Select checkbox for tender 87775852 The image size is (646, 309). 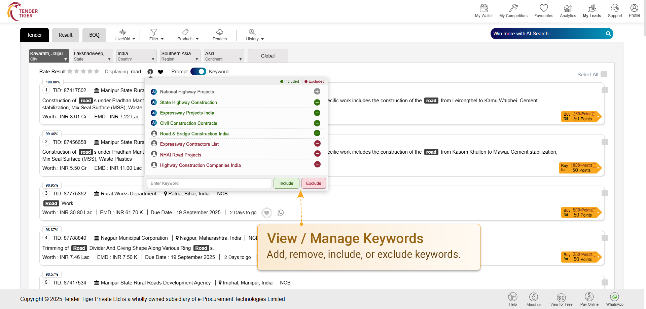605,193
